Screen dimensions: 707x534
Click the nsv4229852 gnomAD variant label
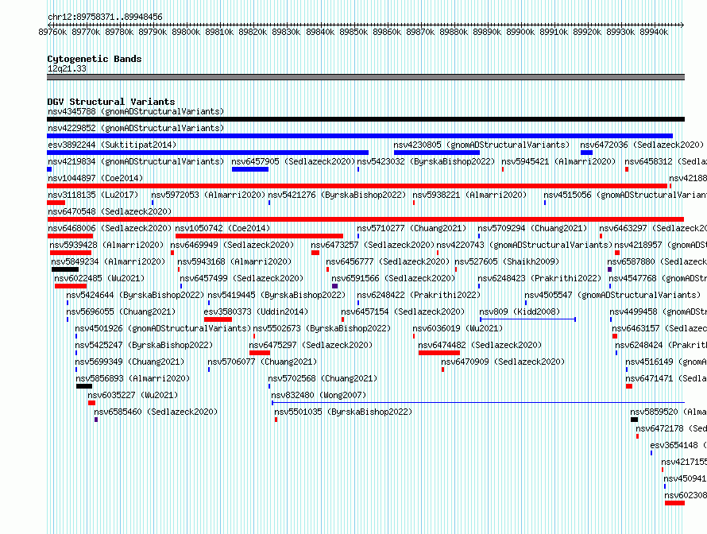(136, 128)
